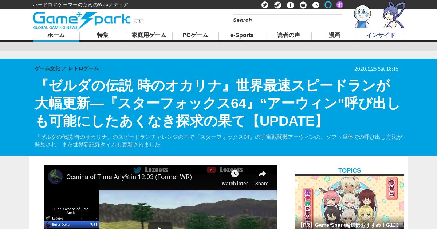Open the 家庭用ゲーム menu item
The image size is (437, 229).
(149, 35)
